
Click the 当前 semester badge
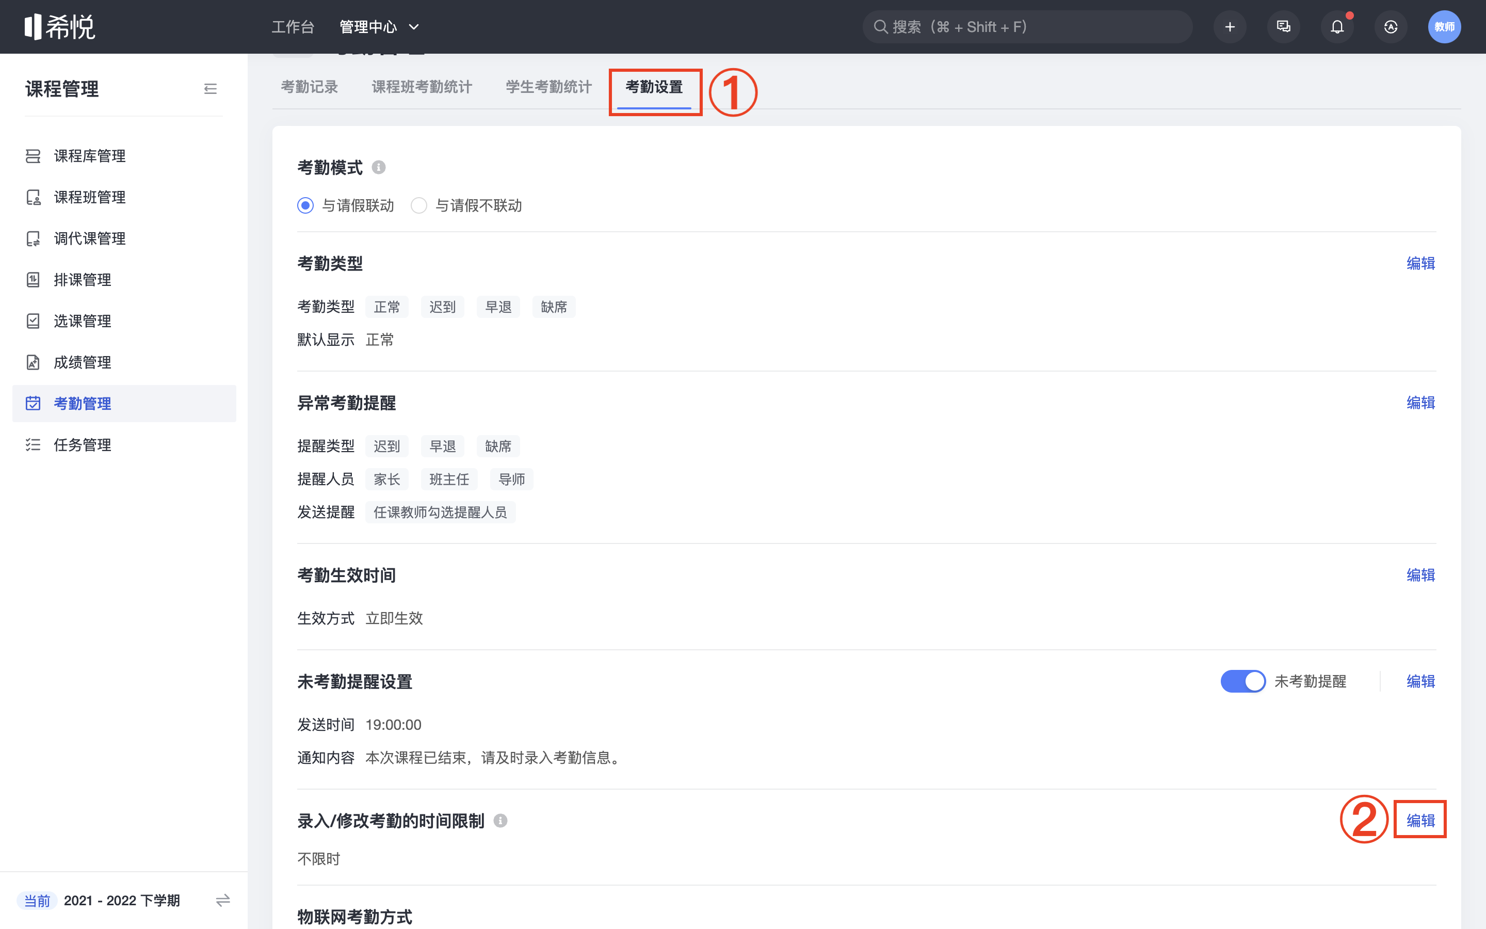point(37,900)
